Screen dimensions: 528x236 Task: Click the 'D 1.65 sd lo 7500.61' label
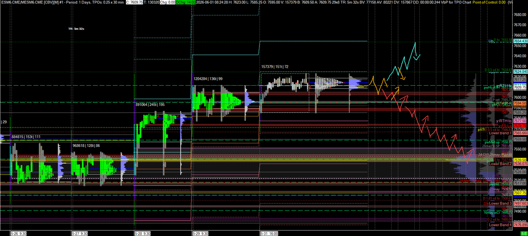[x=498, y=198]
